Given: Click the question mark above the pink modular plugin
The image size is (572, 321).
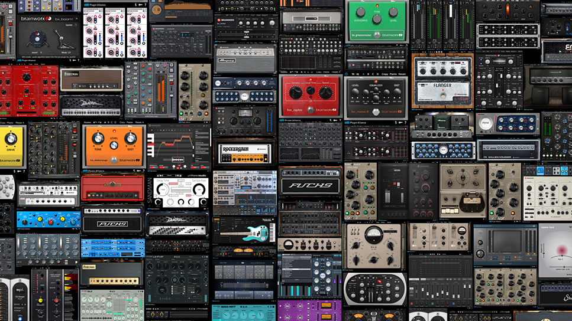Looking at the screenshot, I should click(145, 4).
